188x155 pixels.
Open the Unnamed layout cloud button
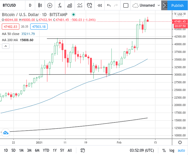pos(144,5)
